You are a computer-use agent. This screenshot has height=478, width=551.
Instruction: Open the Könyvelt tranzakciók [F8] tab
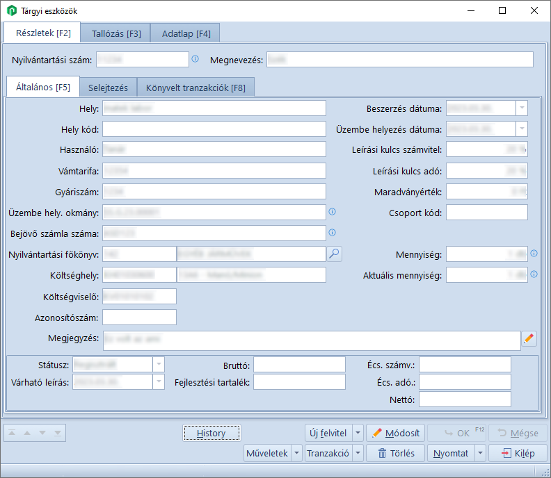point(195,88)
